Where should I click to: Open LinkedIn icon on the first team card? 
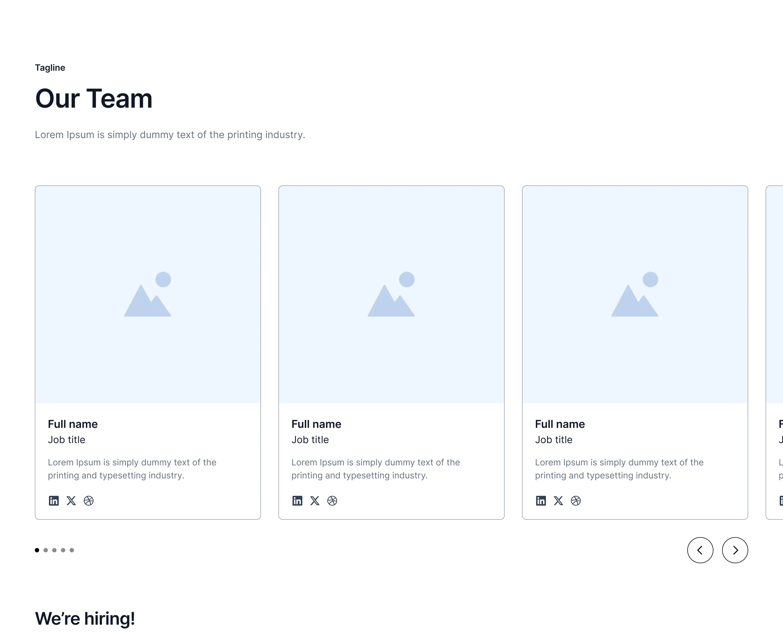point(54,500)
